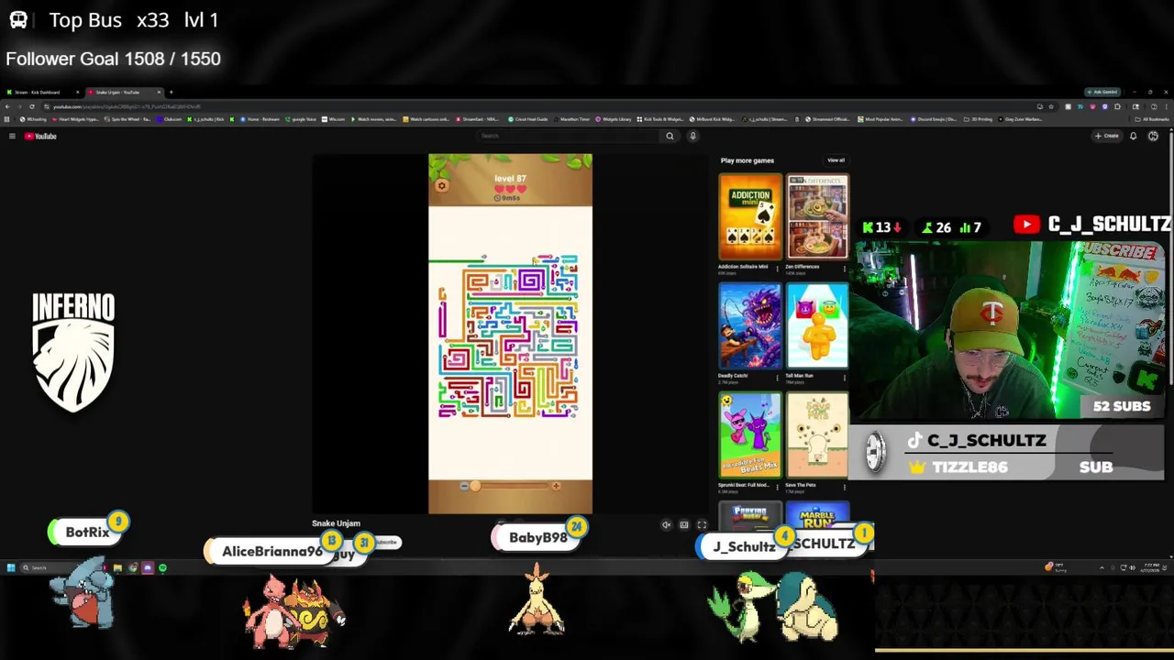Open game settings gear in Snake Unjam
Screen dimensions: 1174x660
(441, 186)
